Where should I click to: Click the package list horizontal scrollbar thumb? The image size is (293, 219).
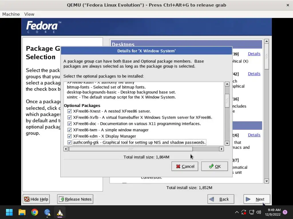[131, 149]
